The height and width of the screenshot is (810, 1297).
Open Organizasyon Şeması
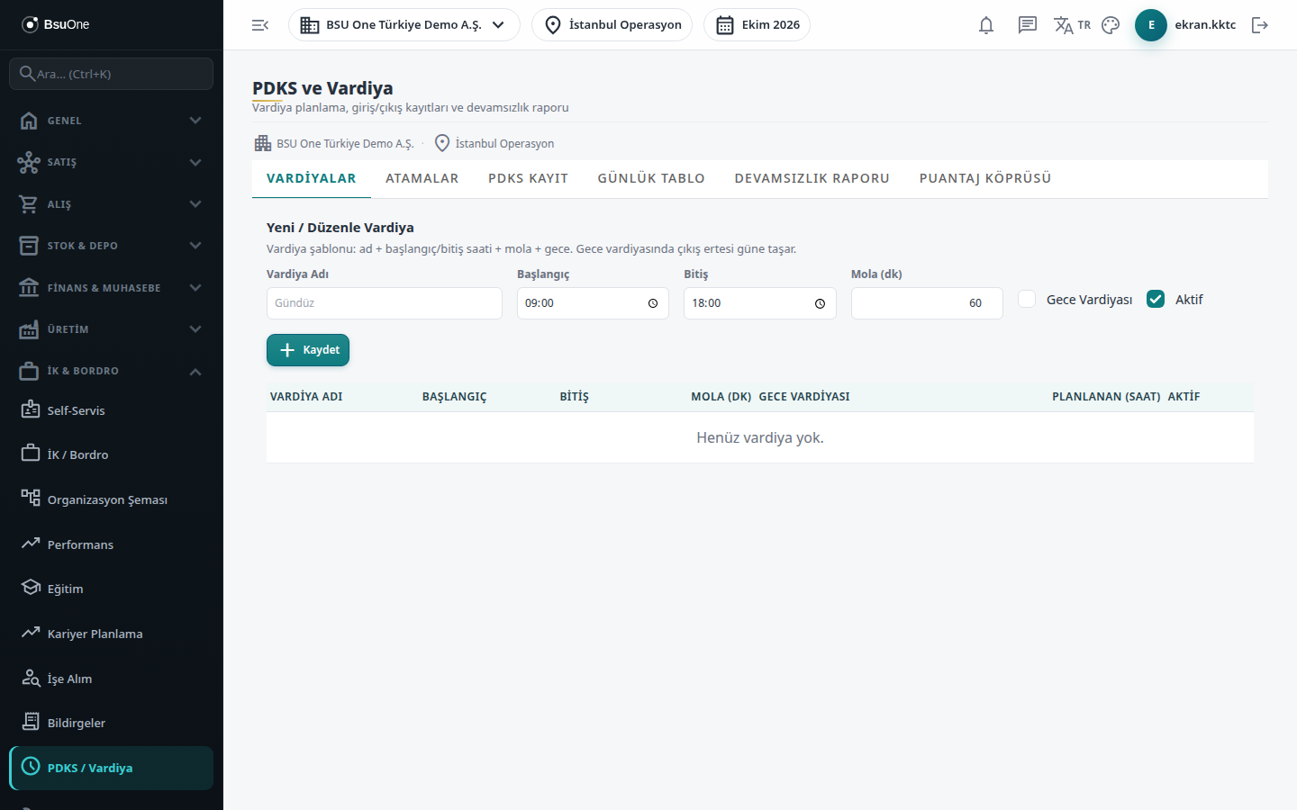click(x=111, y=499)
